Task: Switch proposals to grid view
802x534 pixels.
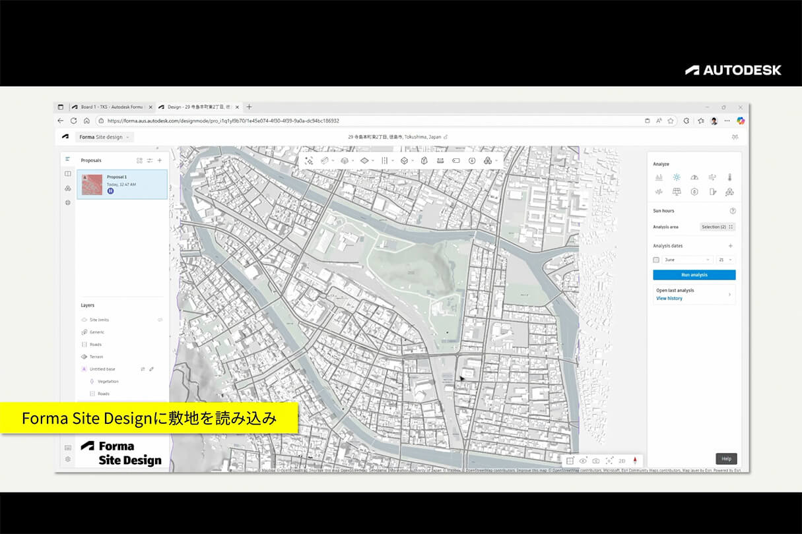Action: pos(139,160)
